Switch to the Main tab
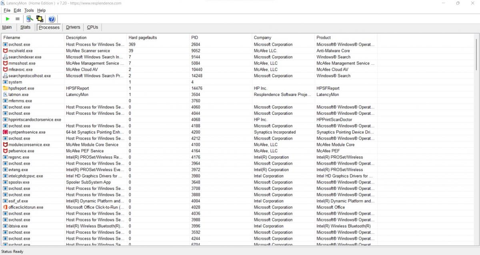The image size is (480, 255). [7, 27]
